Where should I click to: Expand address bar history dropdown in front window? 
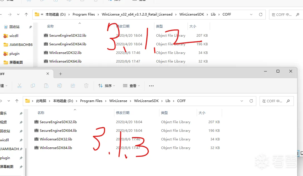coord(242,101)
